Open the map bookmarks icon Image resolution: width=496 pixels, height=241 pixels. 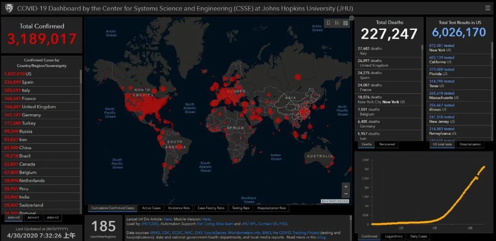(x=328, y=23)
